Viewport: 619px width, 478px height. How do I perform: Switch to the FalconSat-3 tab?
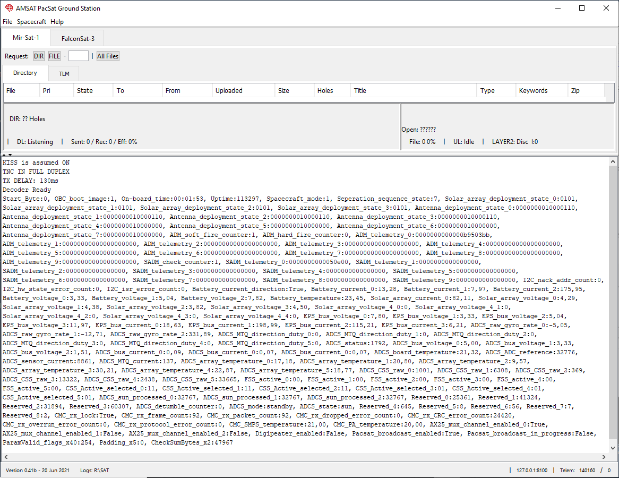coord(78,38)
